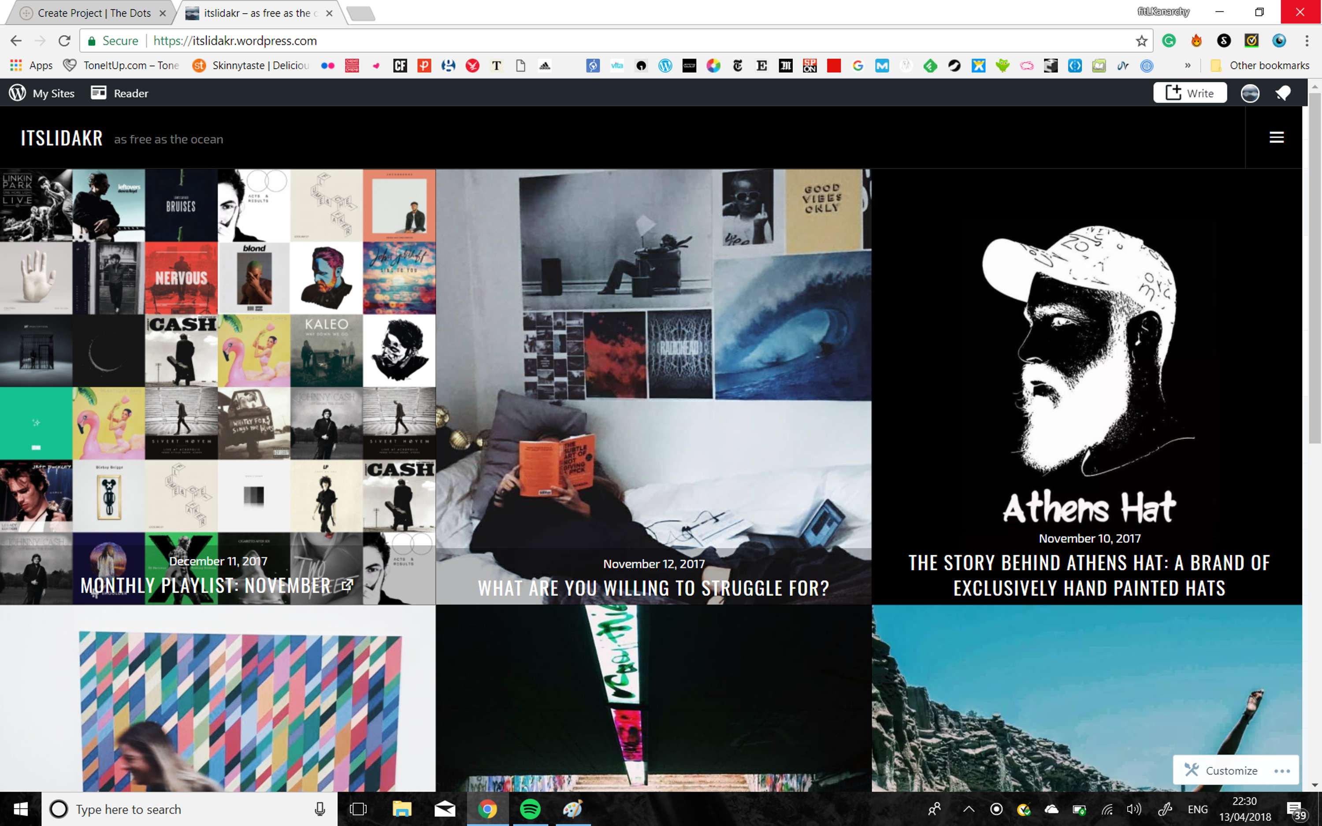Click the ENG language indicator
The height and width of the screenshot is (826, 1322).
pyautogui.click(x=1197, y=809)
